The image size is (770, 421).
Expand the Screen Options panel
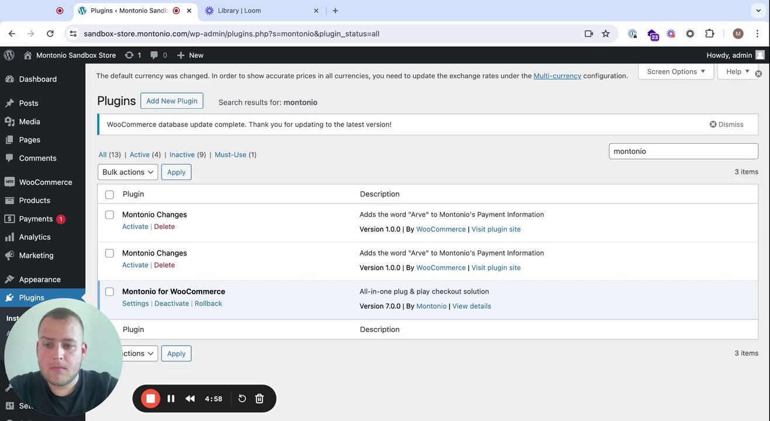point(676,71)
